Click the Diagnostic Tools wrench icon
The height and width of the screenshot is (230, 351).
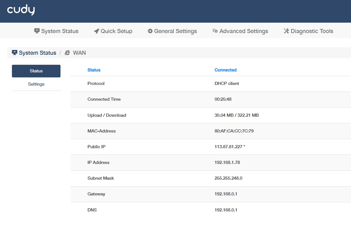(x=286, y=31)
